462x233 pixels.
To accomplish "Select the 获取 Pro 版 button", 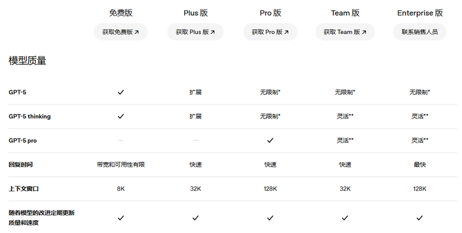I will click(270, 32).
